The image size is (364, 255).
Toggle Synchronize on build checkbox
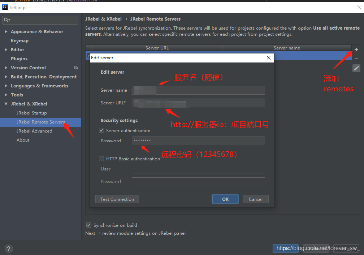tap(89, 225)
